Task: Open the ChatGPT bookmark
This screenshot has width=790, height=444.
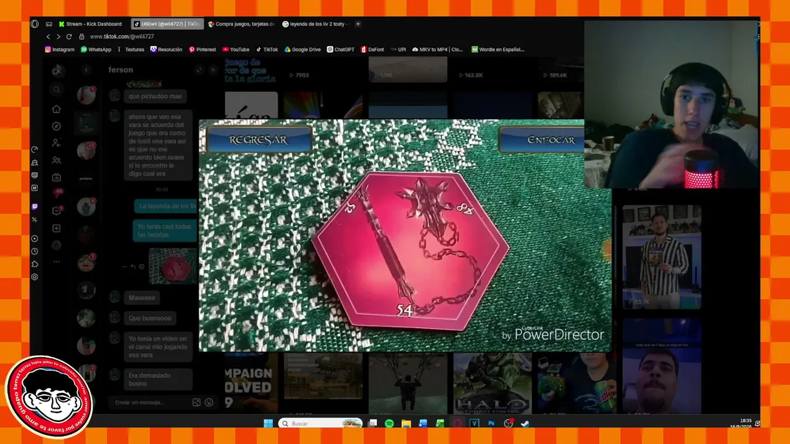Action: point(341,49)
